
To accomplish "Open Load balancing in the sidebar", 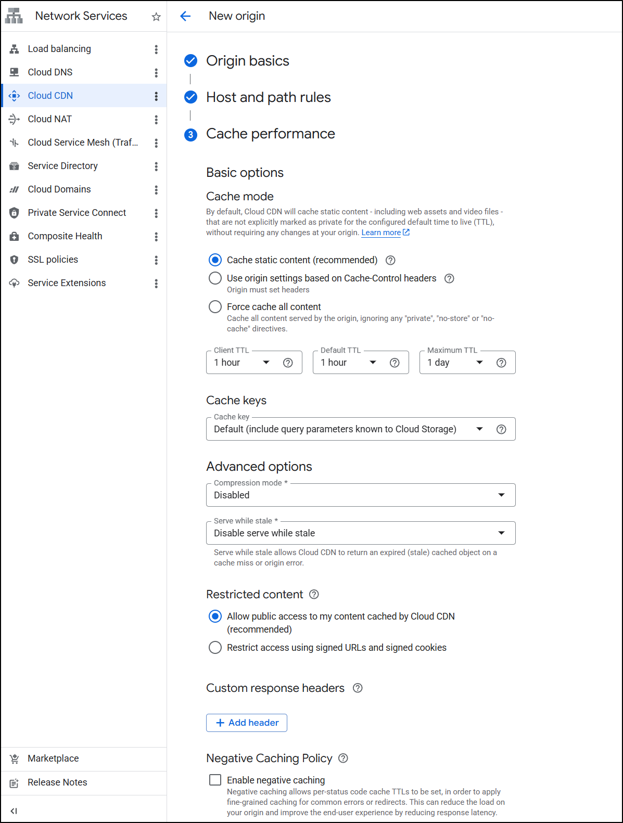I will tap(59, 49).
